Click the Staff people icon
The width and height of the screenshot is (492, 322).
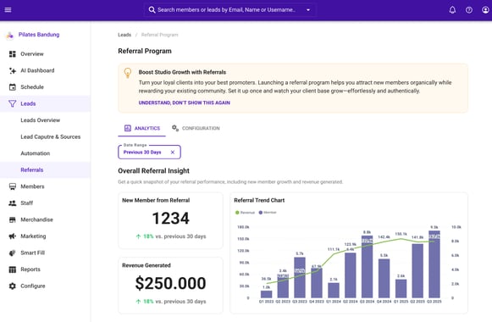(x=12, y=203)
